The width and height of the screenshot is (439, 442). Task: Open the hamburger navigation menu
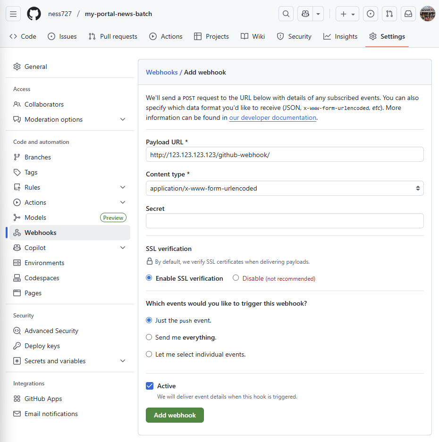pyautogui.click(x=13, y=14)
